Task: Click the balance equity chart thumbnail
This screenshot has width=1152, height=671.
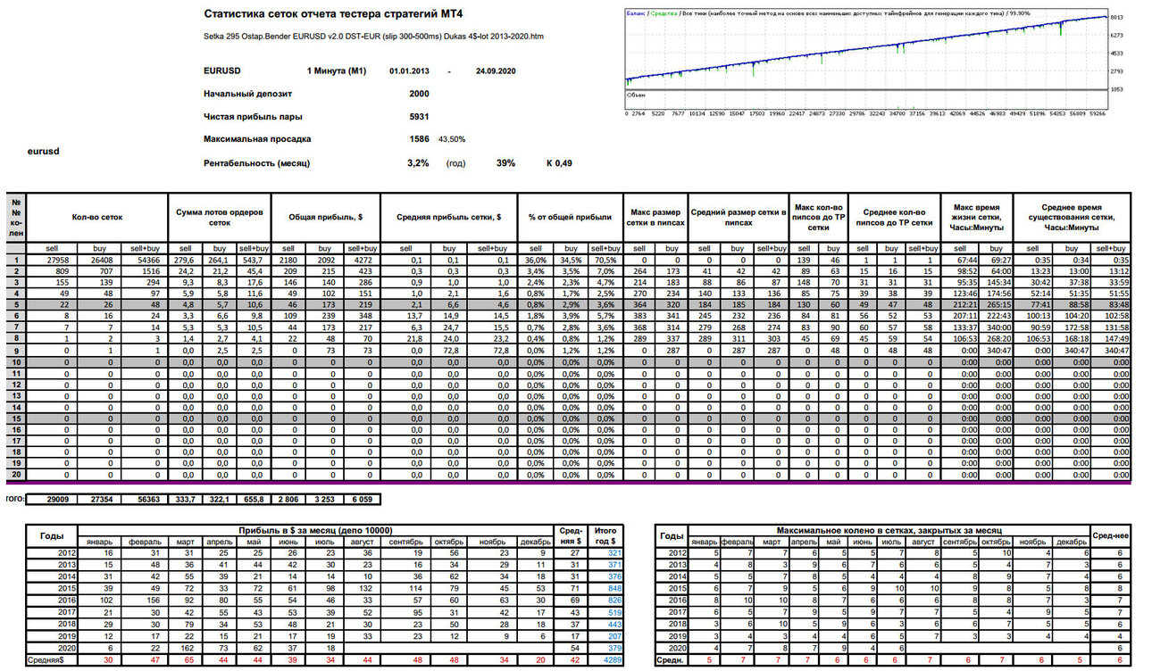Action: click(x=866, y=63)
